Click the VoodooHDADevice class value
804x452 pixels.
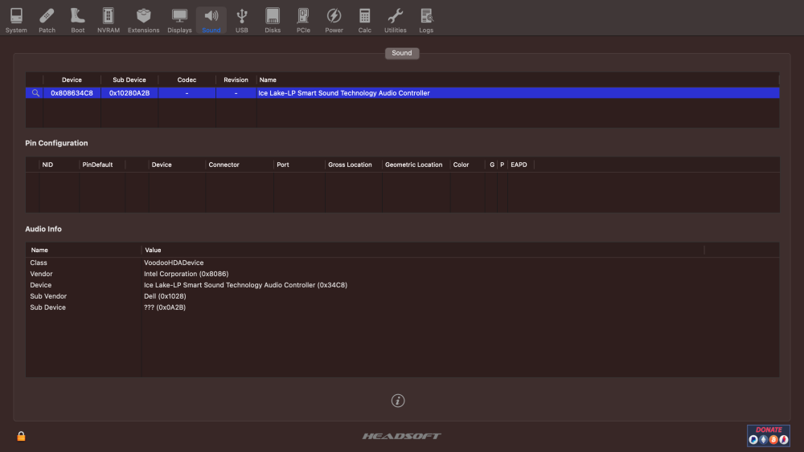pyautogui.click(x=174, y=263)
